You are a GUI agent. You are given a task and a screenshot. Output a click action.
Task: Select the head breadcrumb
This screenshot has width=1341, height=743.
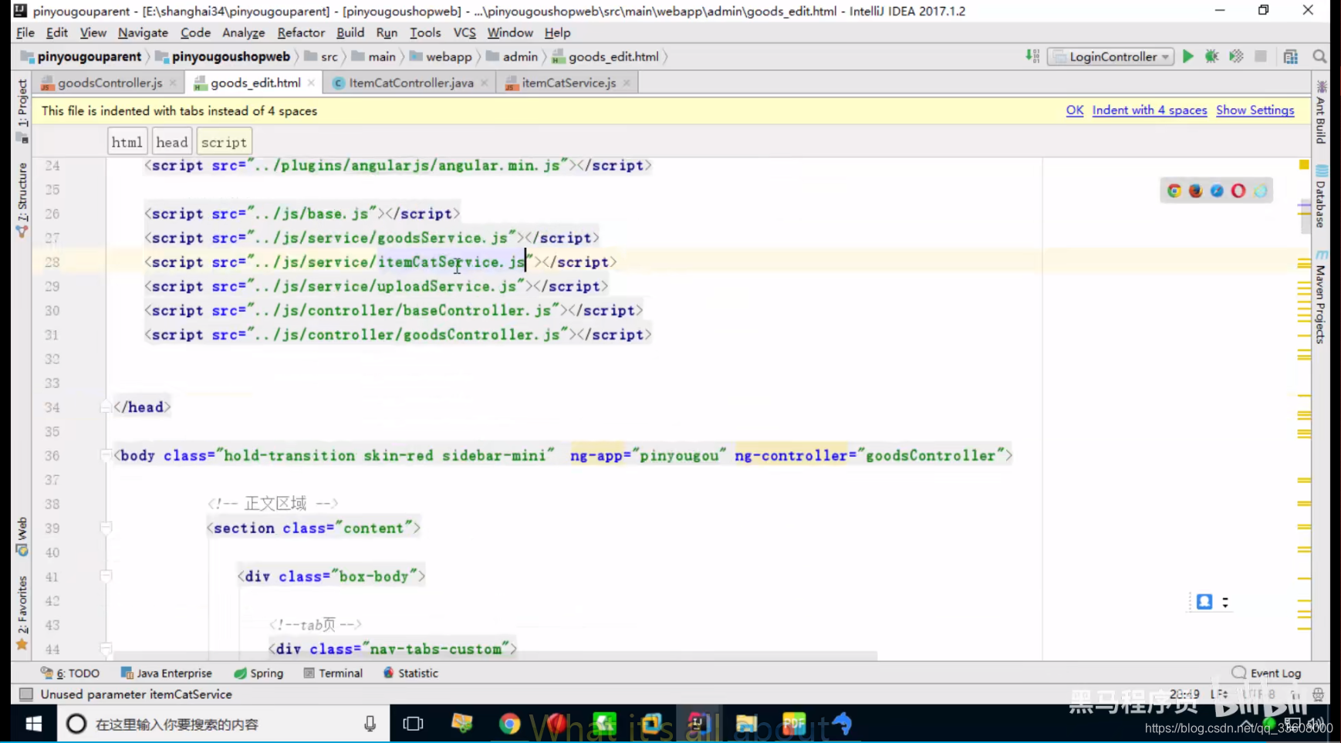(172, 142)
